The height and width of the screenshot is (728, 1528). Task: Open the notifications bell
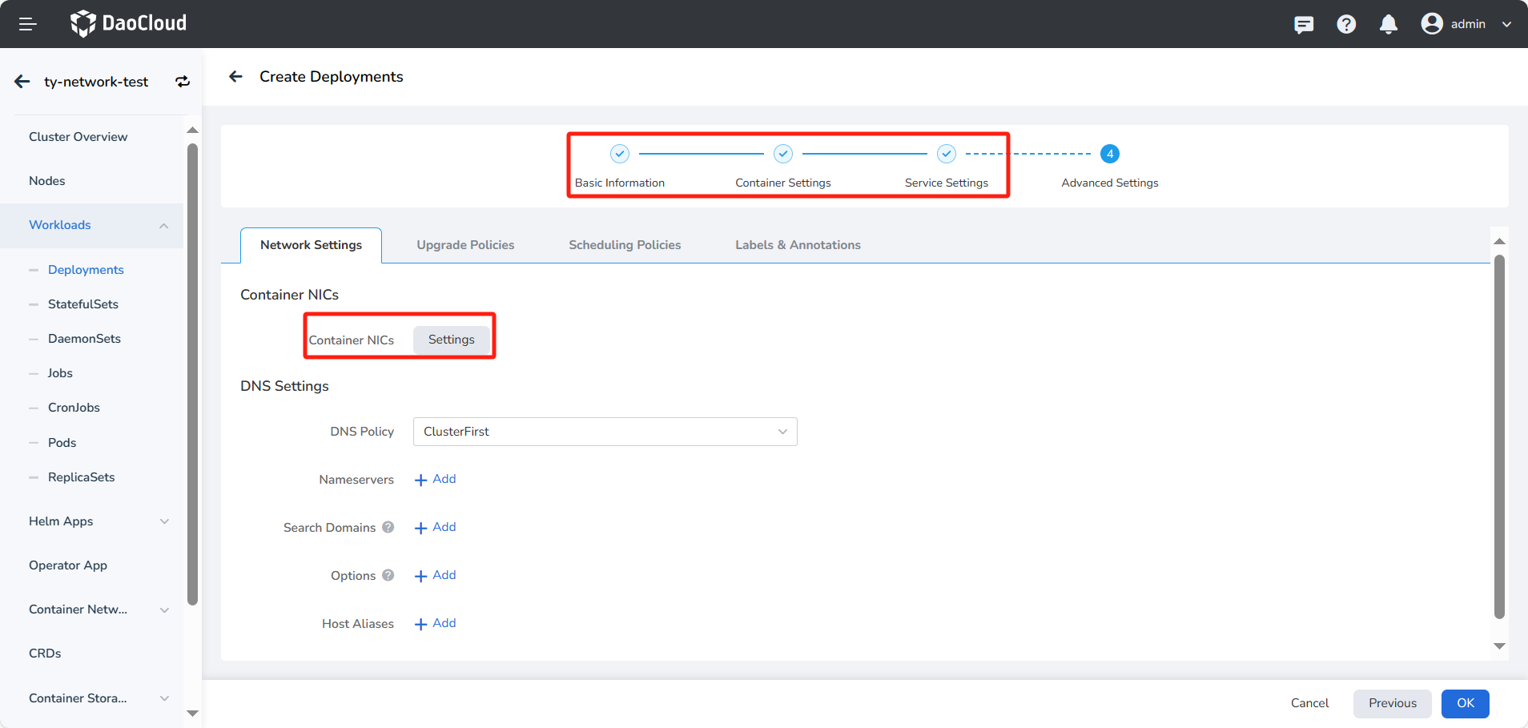click(x=1389, y=24)
